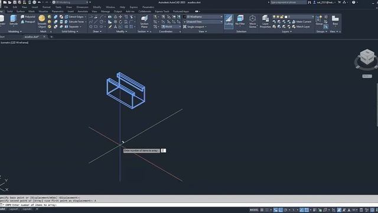Expand the Draw panel

click(97, 31)
